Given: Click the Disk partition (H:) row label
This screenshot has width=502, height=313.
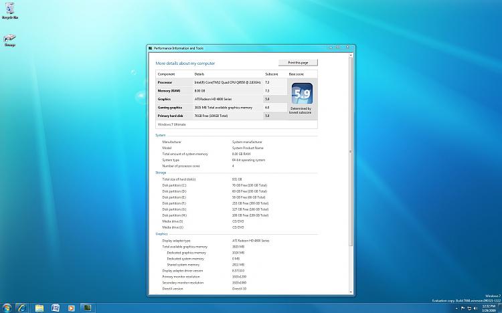Looking at the screenshot, I should [x=174, y=215].
